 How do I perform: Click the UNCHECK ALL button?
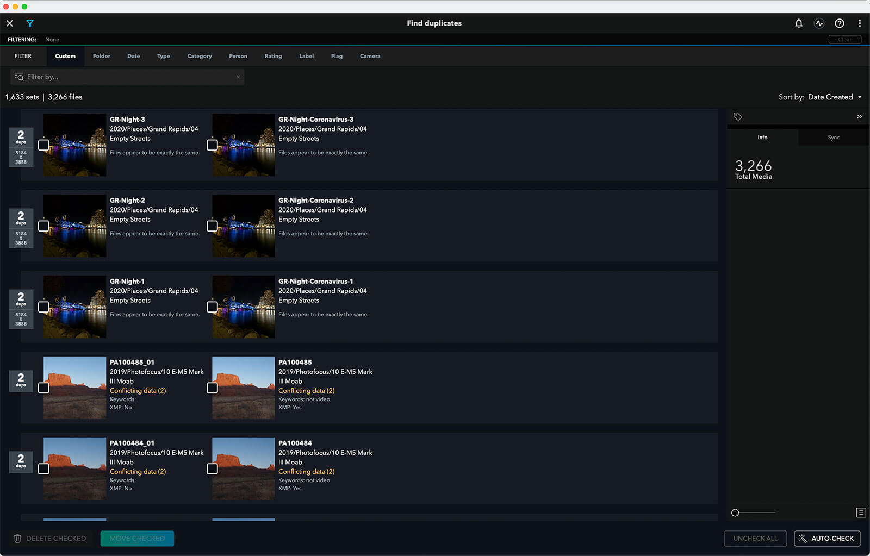tap(755, 539)
